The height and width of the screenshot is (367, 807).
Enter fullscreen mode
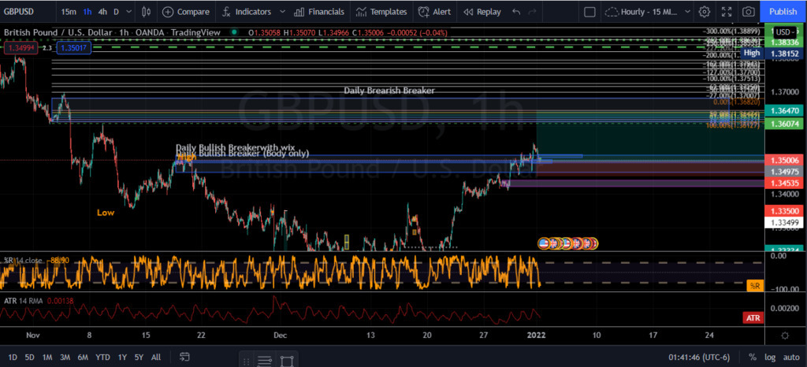click(x=726, y=12)
